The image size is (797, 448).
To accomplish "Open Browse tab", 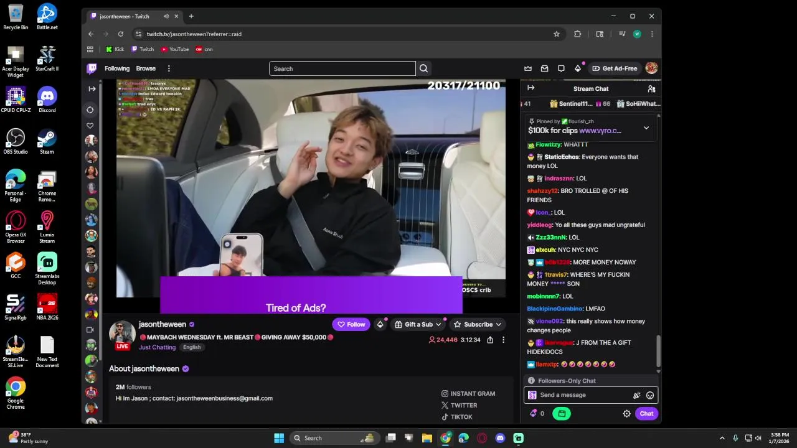I will (x=146, y=68).
